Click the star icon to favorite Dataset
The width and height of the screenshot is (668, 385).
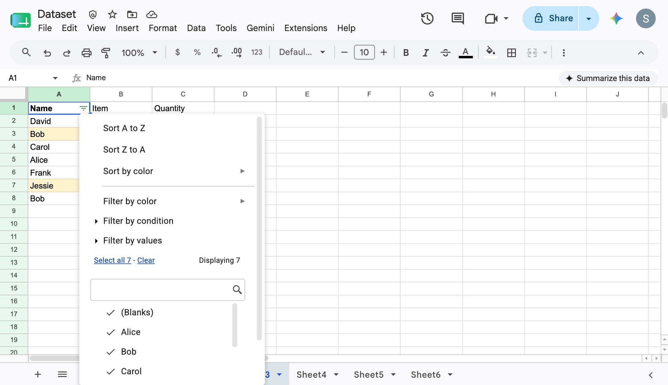coord(112,14)
